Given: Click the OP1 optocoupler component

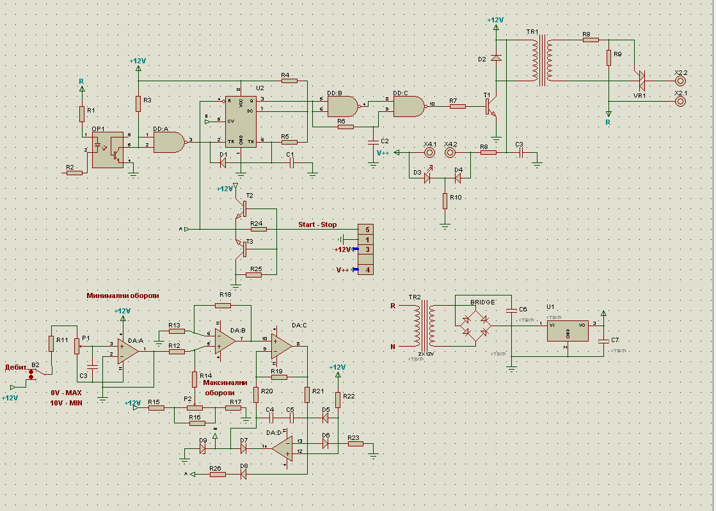Looking at the screenshot, I should coord(107,150).
